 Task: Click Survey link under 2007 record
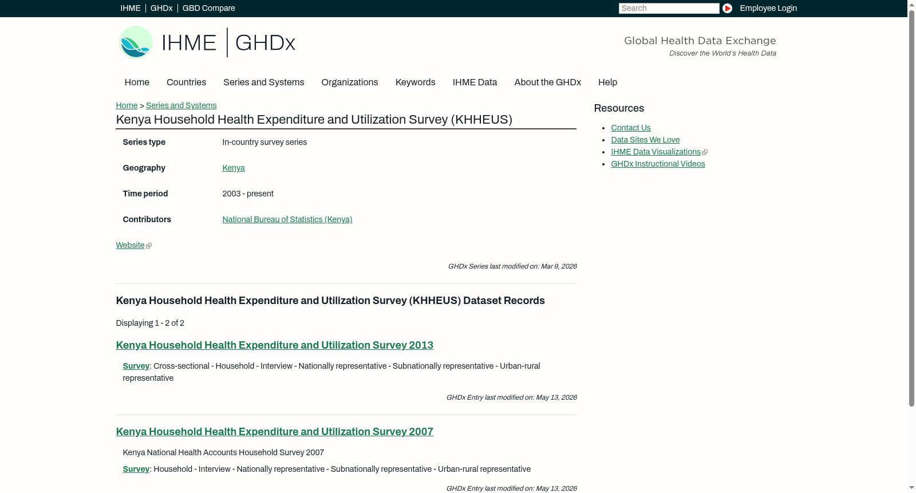(x=136, y=469)
